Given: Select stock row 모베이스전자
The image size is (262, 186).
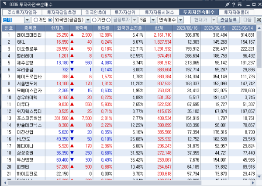Looking at the screenshot, I should (x=129, y=90).
